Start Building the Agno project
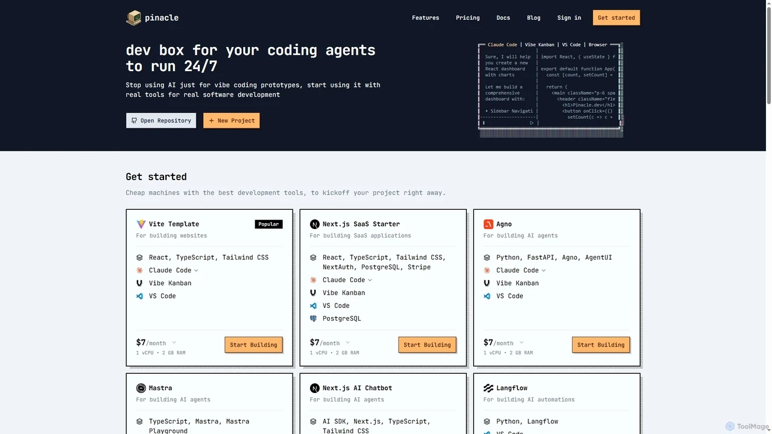Screen dimensions: 772x434 pyautogui.click(x=601, y=345)
